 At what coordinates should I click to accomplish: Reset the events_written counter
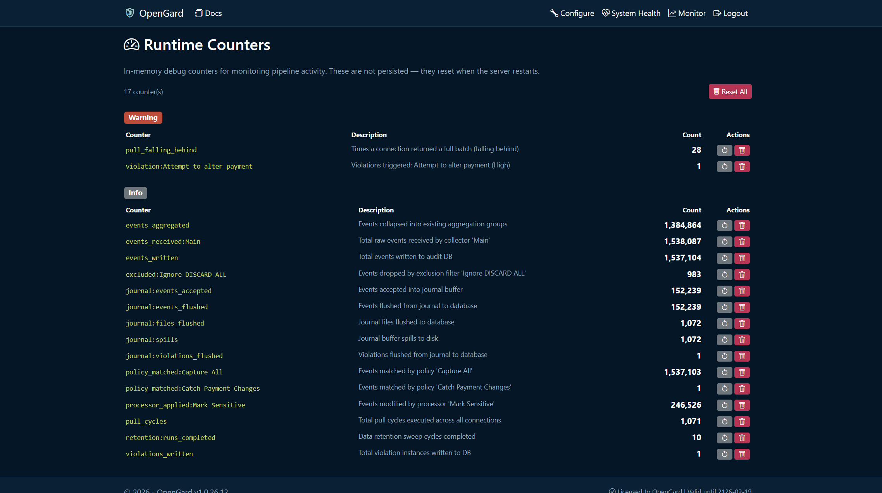click(x=724, y=258)
